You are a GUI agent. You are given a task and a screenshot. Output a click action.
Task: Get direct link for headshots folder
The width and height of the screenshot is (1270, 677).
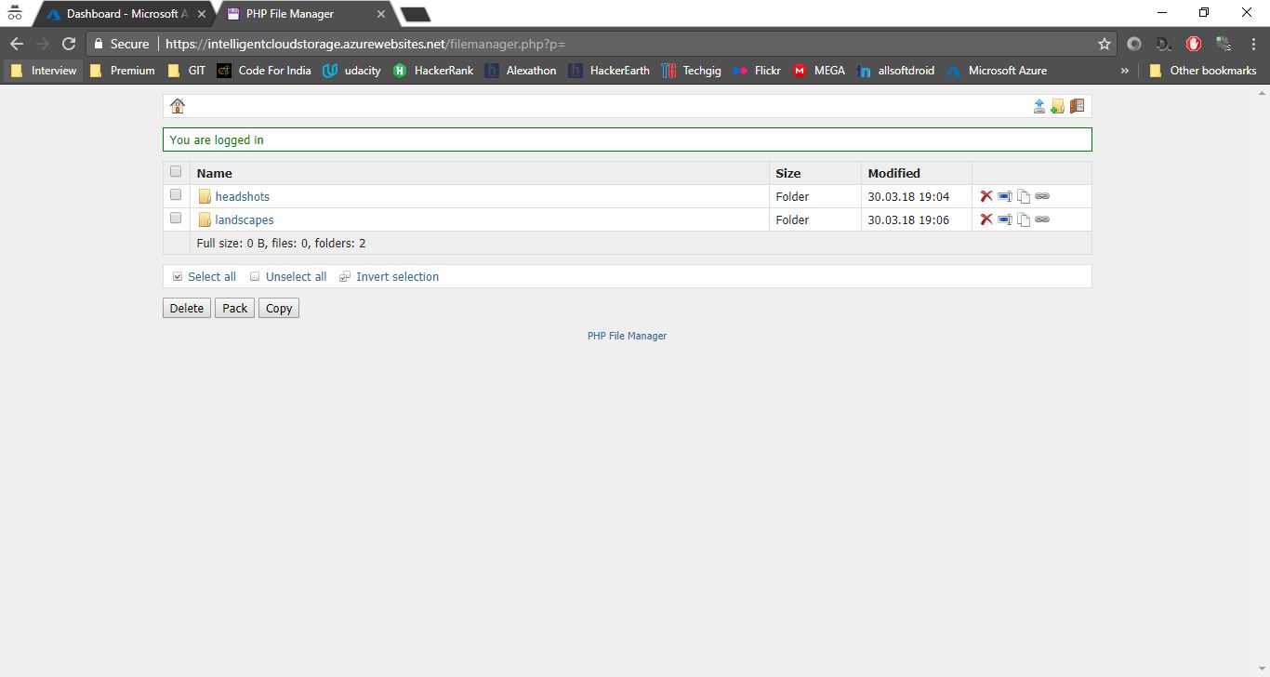[x=1042, y=196]
